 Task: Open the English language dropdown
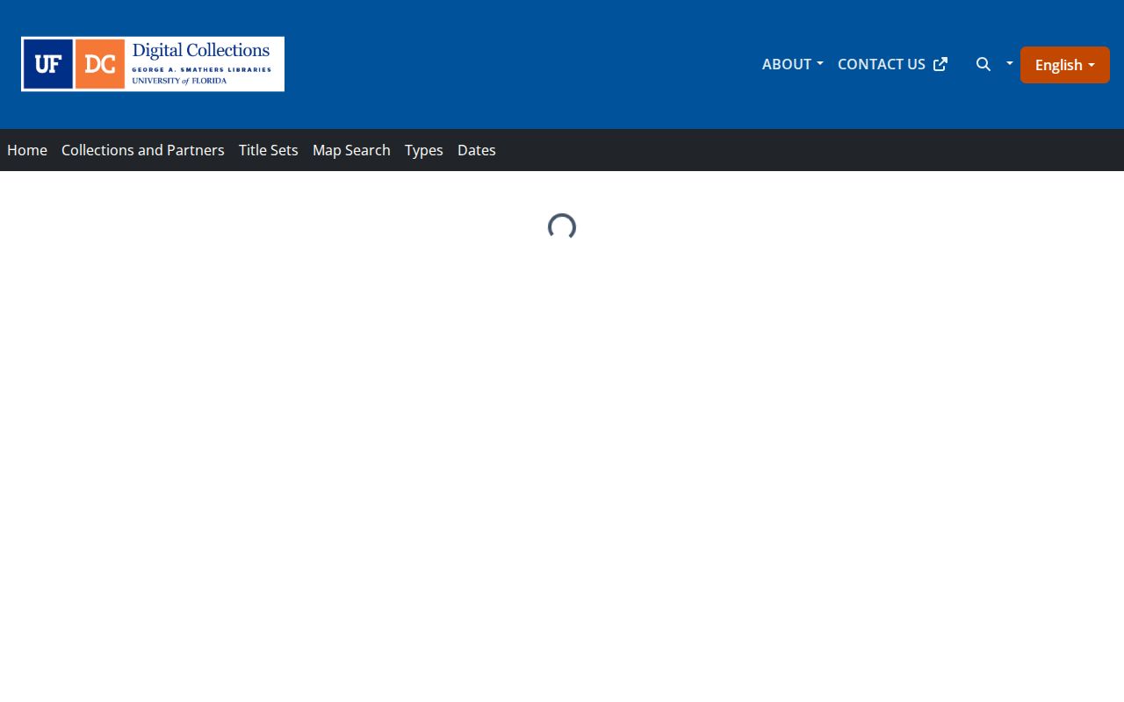point(1065,65)
